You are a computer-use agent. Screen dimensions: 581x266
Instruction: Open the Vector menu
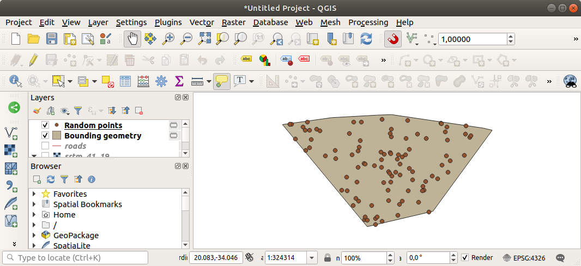click(x=201, y=22)
